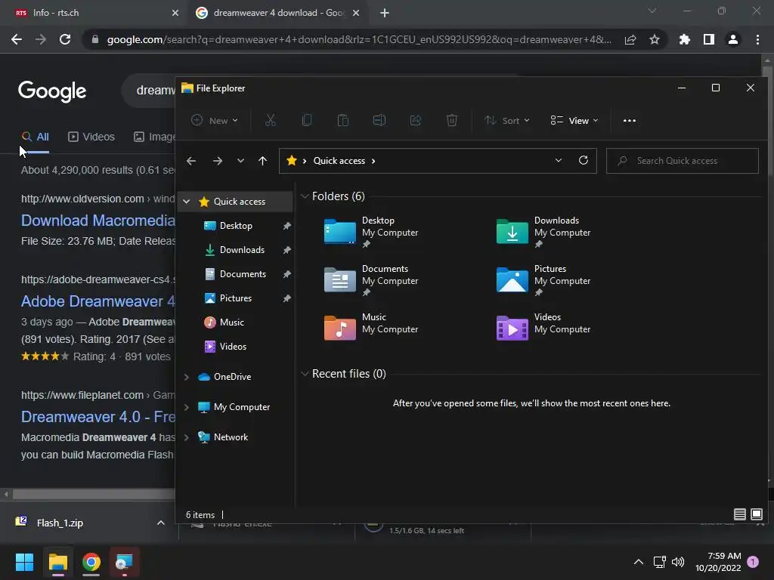Open the Windows Start menu

pyautogui.click(x=24, y=562)
